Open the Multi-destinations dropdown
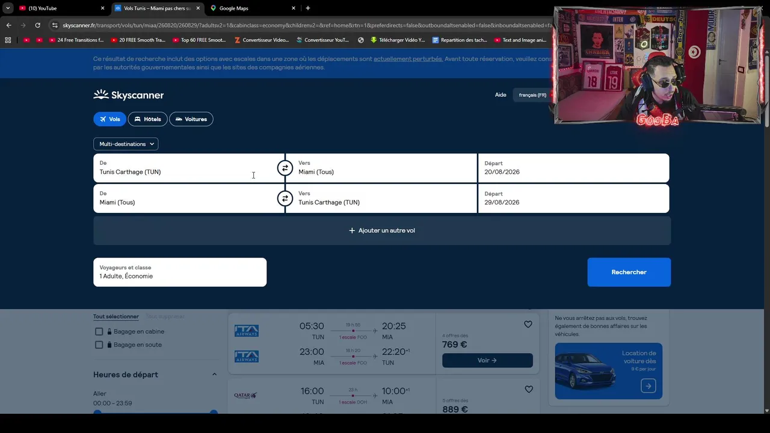Screen dimensions: 770x433 point(126,144)
